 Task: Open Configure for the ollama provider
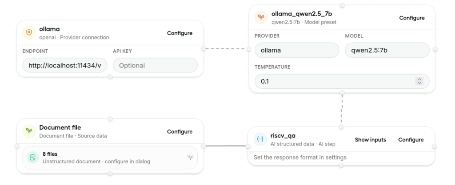coord(180,33)
